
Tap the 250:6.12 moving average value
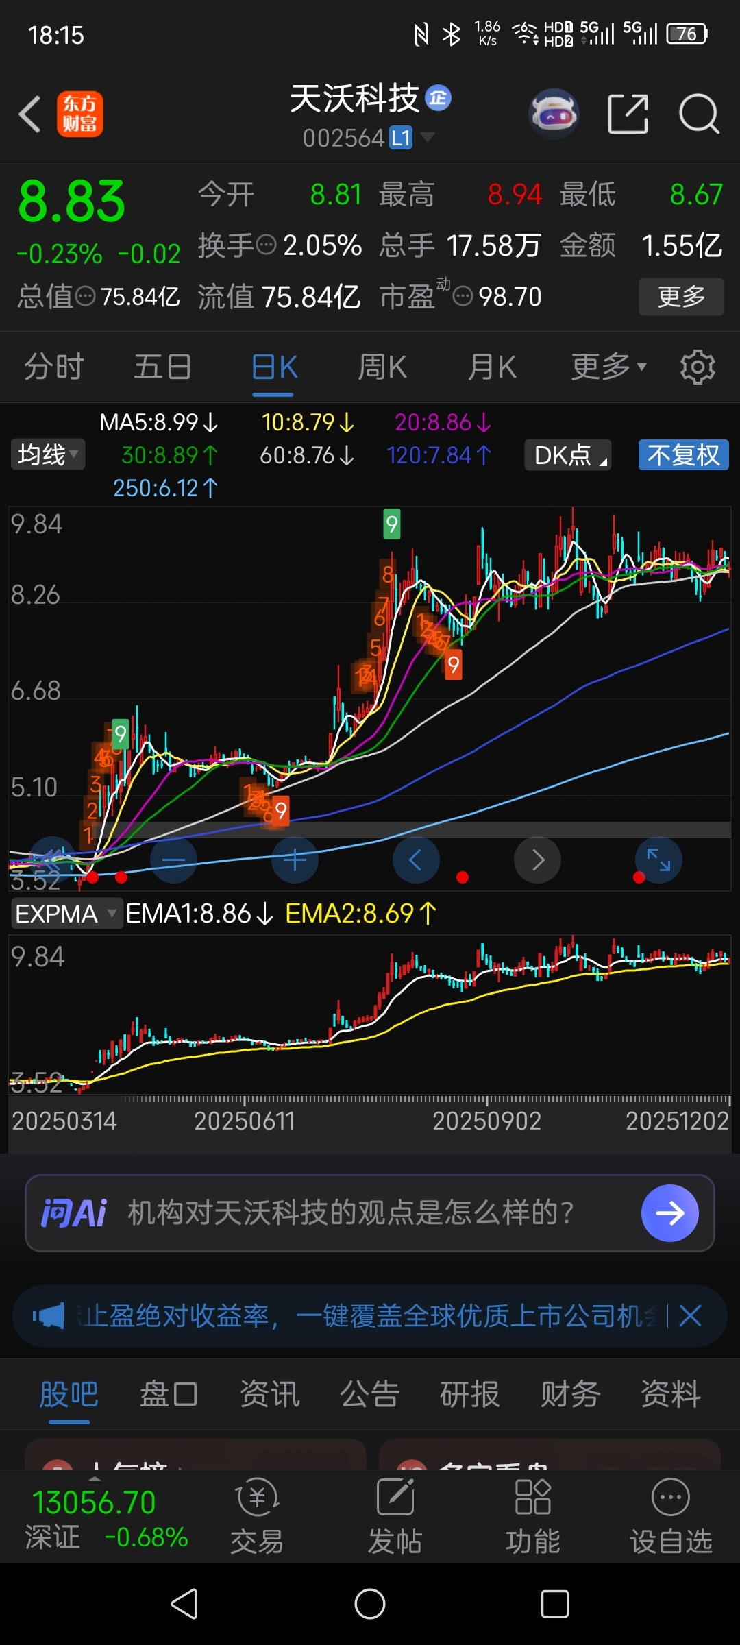165,488
